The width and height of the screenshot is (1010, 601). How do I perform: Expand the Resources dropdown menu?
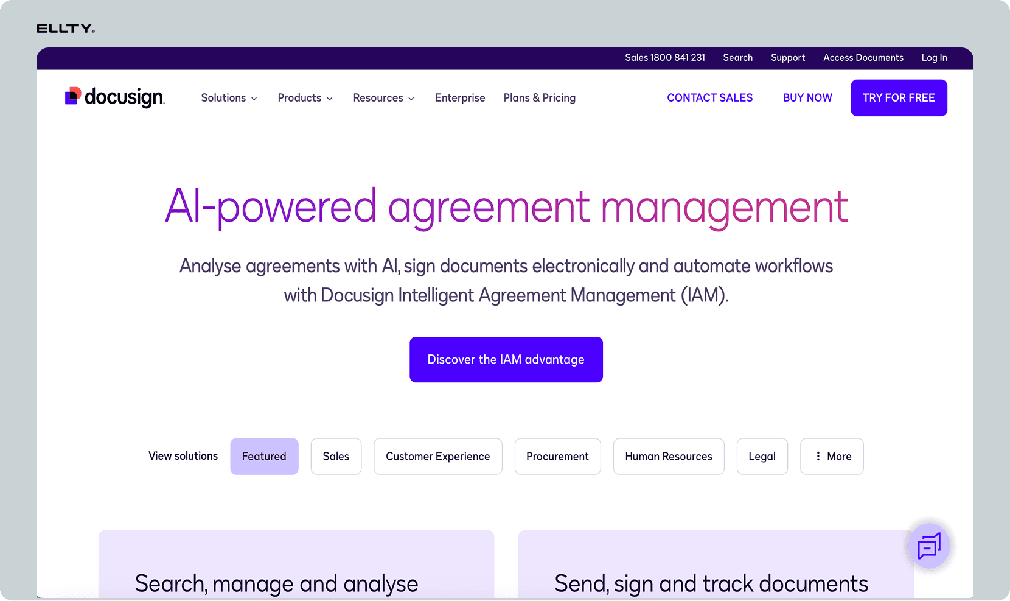[384, 98]
